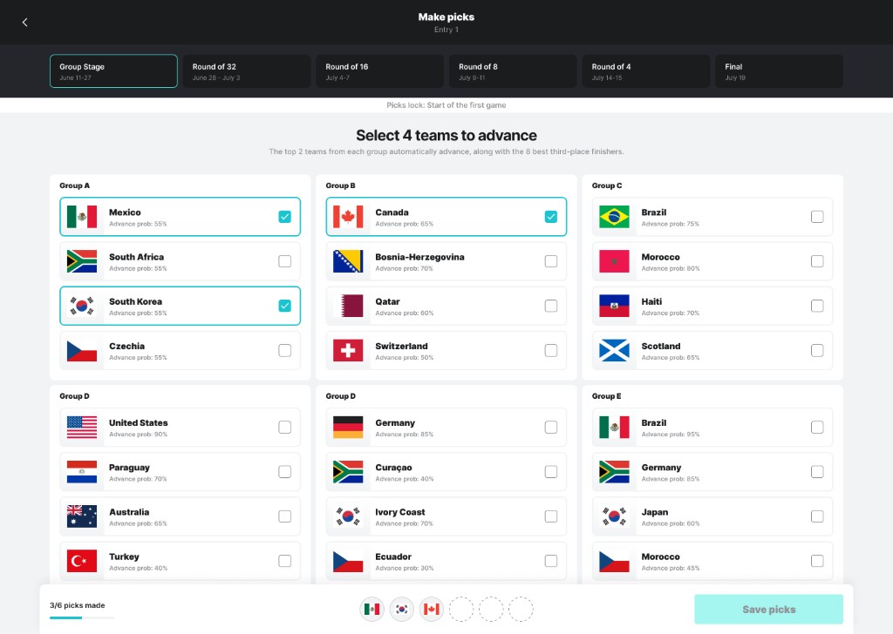
Task: Check the Curaçao checkbox
Action: tap(551, 472)
